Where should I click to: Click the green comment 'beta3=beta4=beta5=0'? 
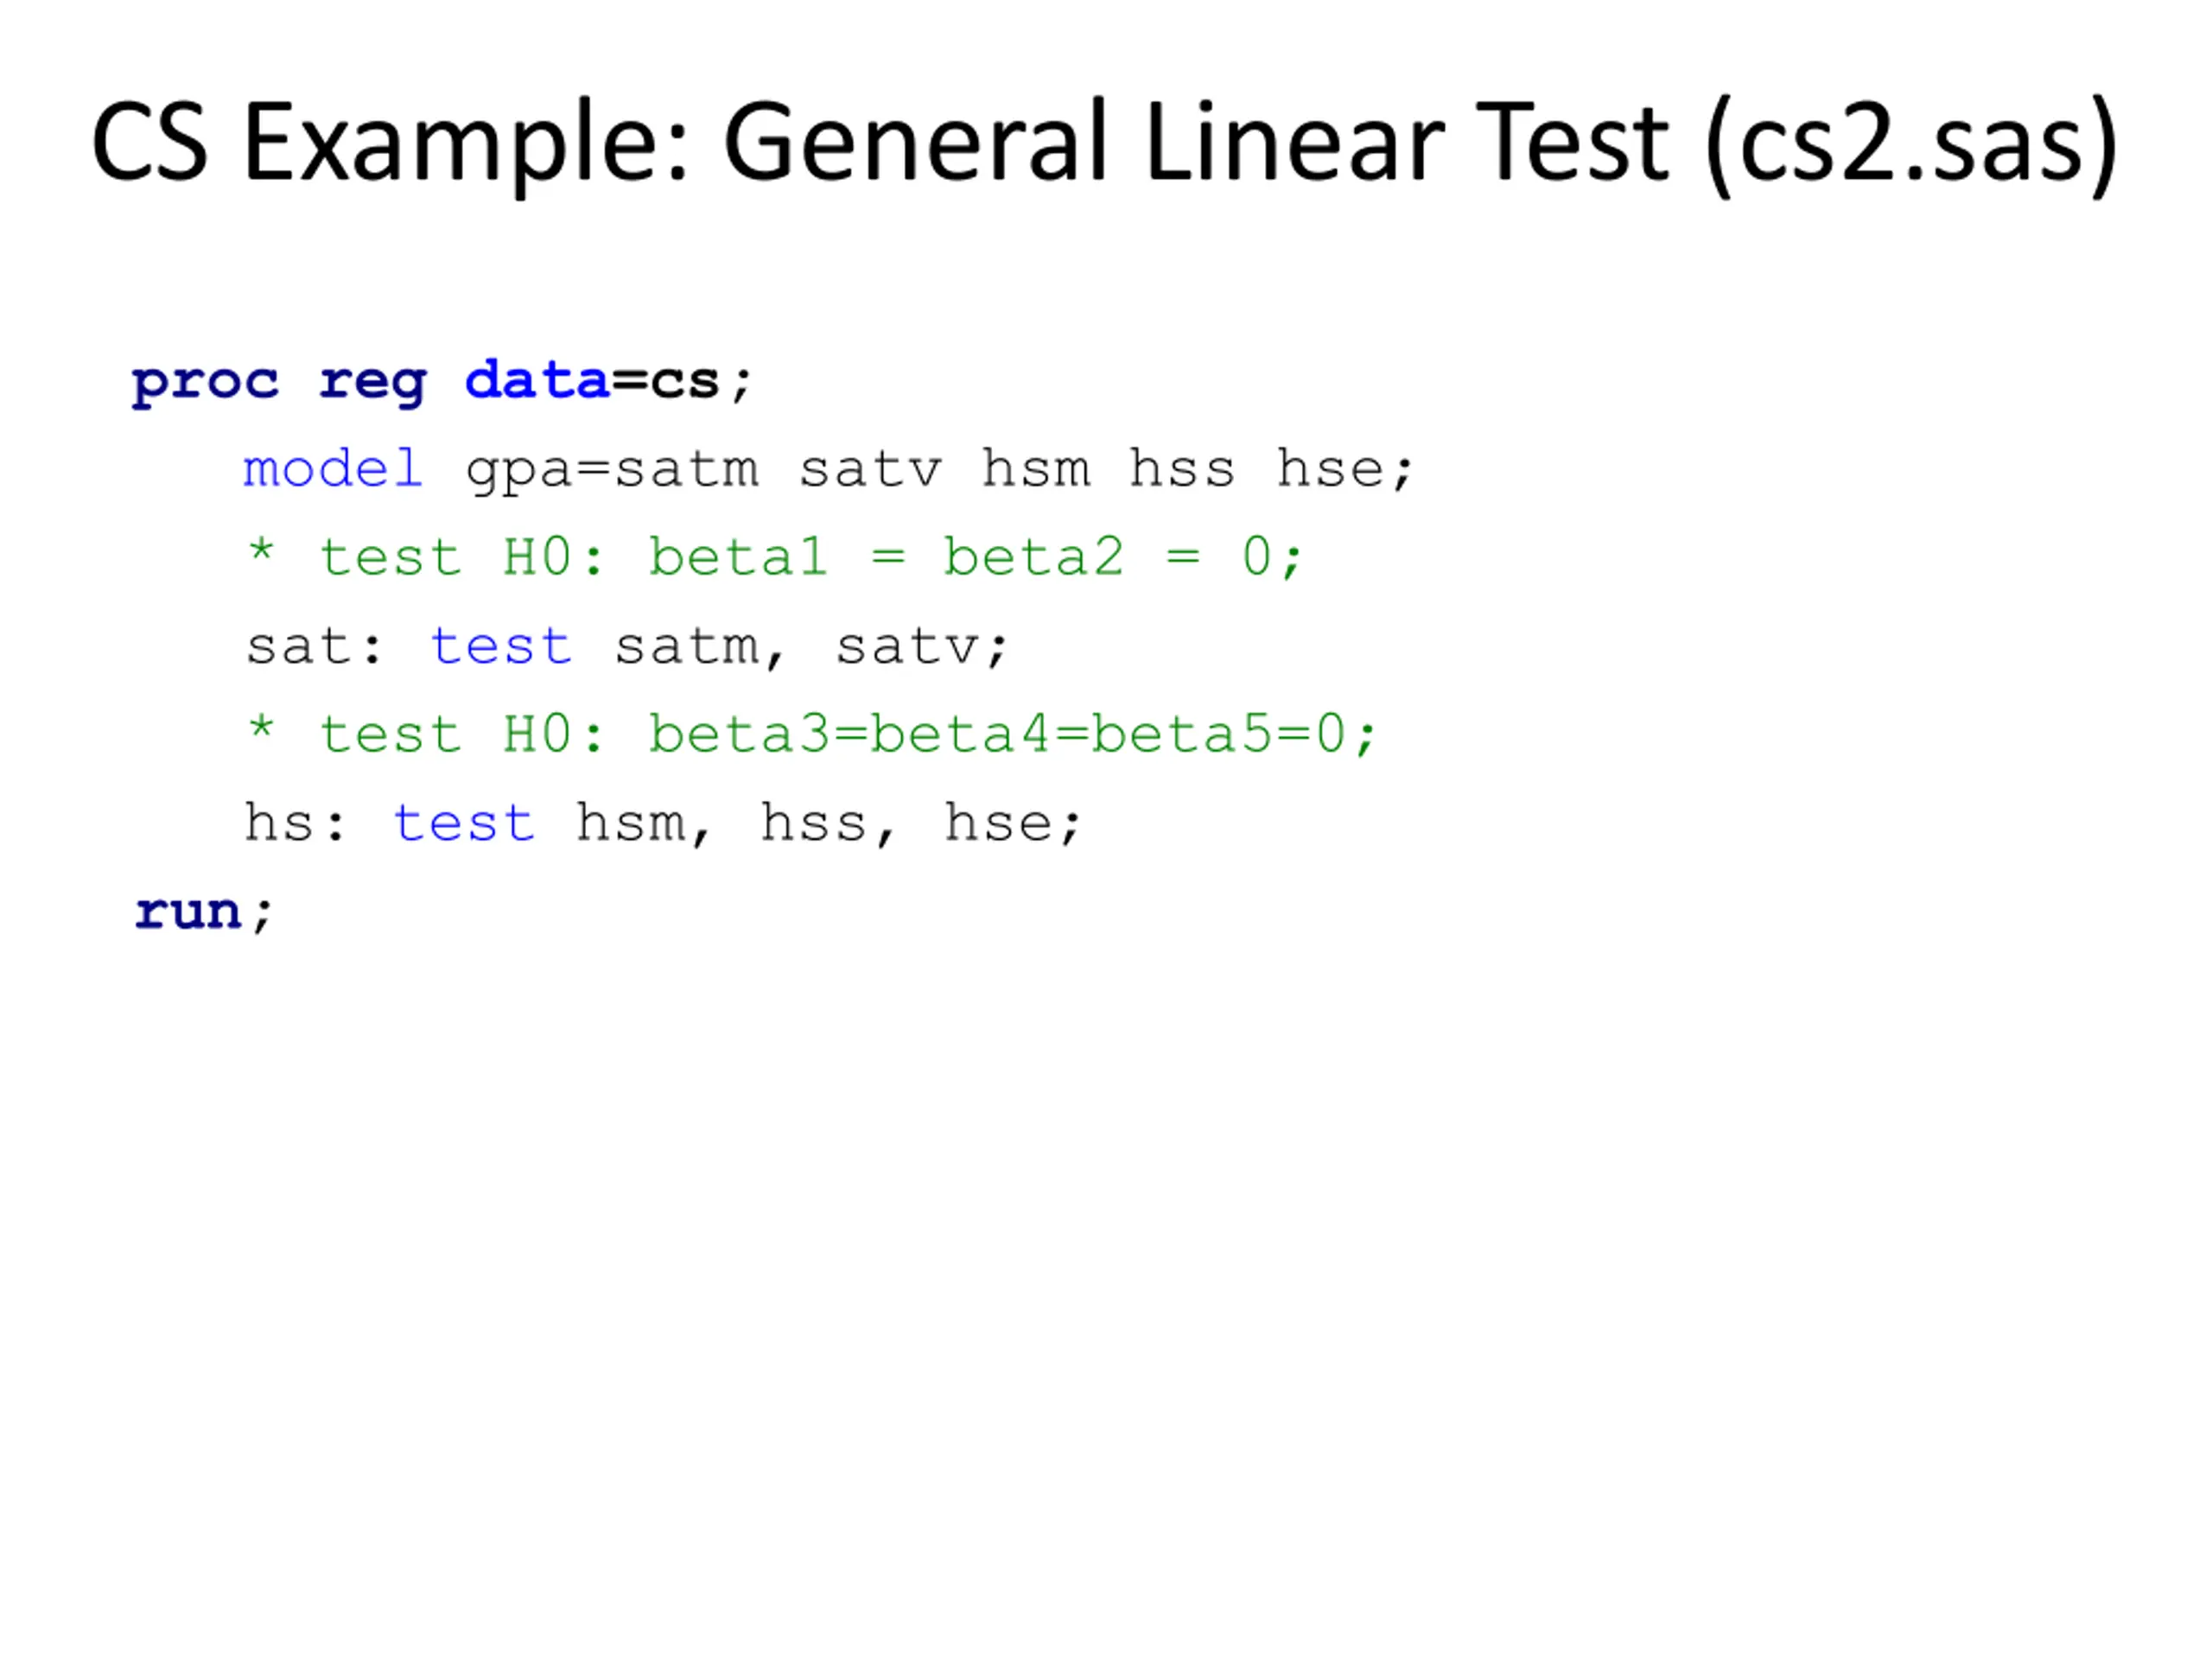(x=1012, y=735)
